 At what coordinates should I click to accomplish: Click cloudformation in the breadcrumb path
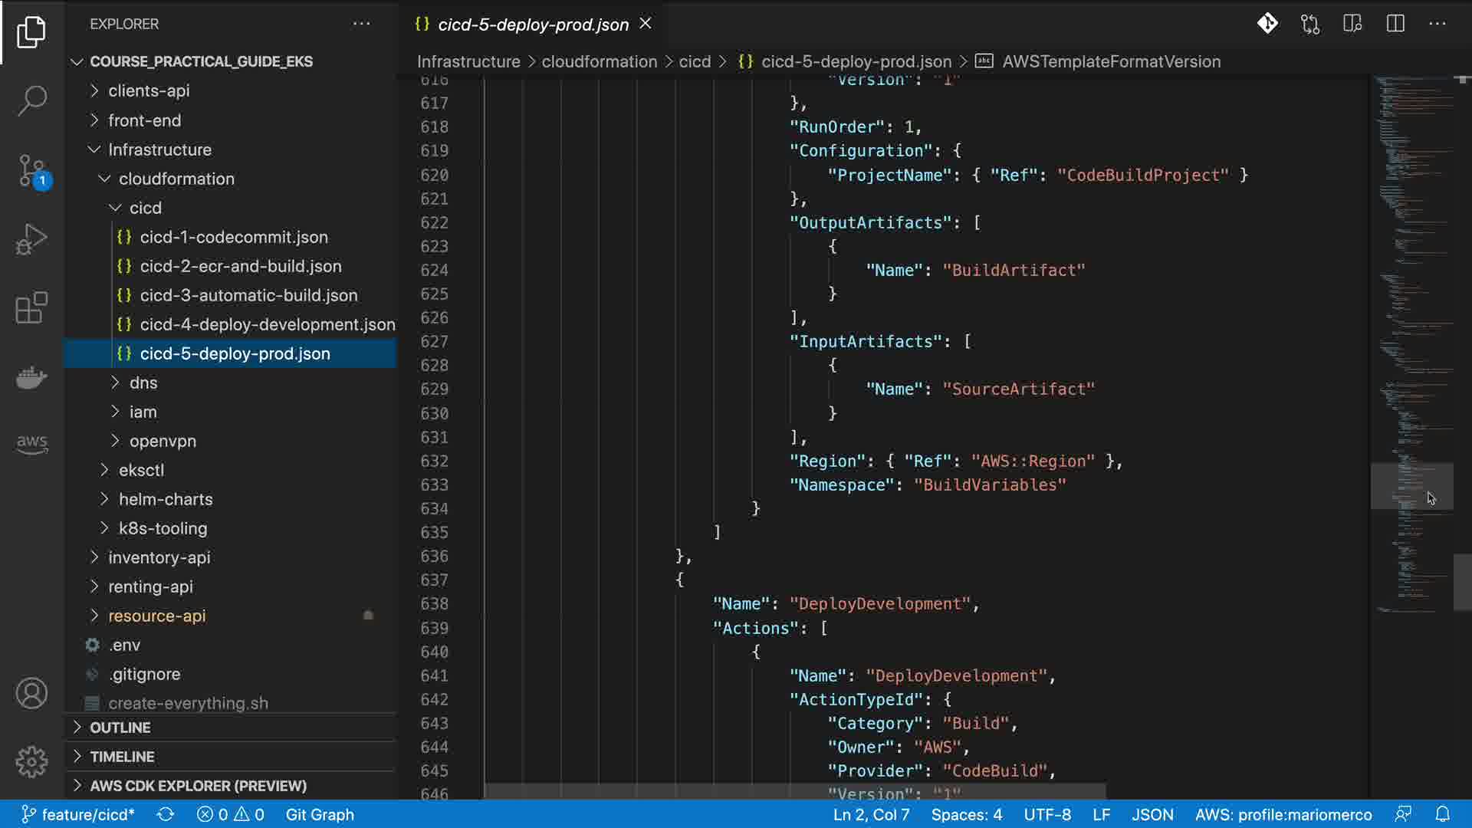[x=599, y=61]
